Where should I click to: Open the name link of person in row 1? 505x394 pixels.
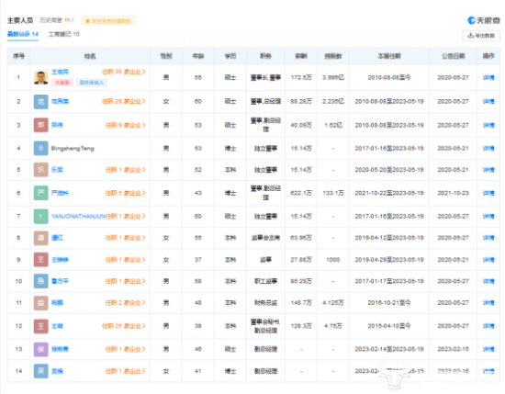[60, 72]
